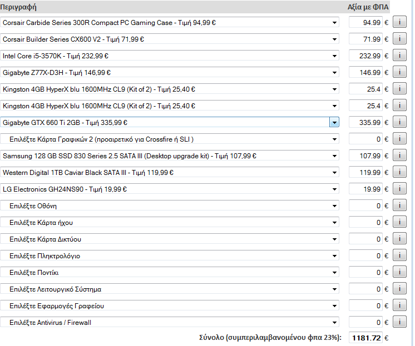Expand the Western Digital 1TB Caviar Black dropdown

(x=169, y=173)
